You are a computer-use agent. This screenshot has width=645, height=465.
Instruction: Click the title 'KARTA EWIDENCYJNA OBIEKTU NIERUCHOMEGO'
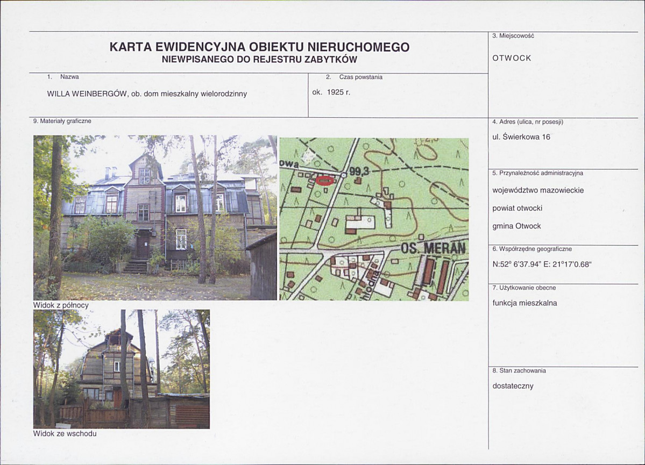[260, 47]
